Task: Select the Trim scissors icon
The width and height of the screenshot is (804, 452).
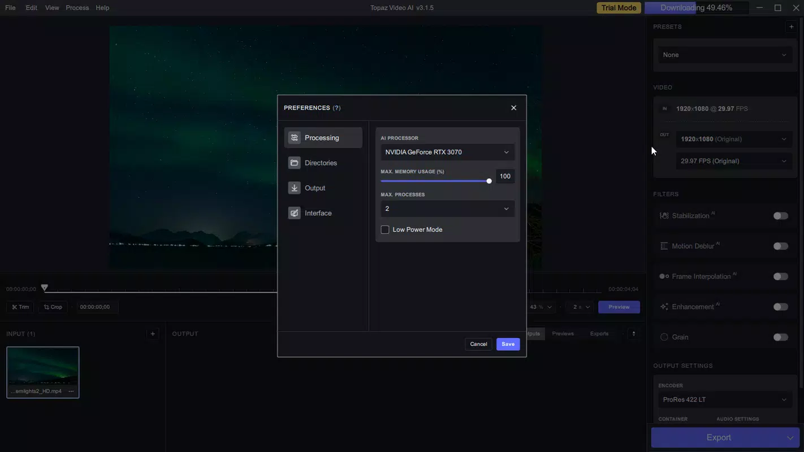Action: click(x=14, y=306)
